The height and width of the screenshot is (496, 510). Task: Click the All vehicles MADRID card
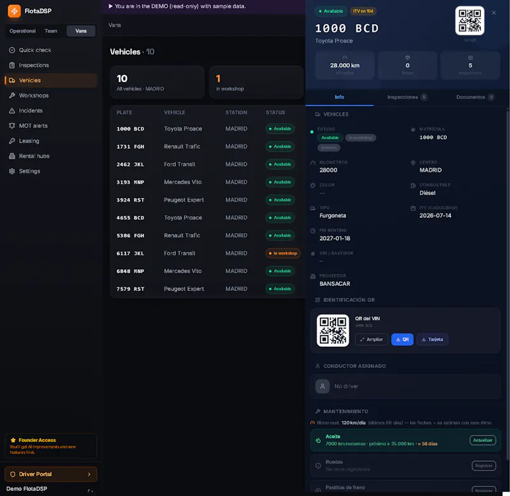click(x=157, y=82)
